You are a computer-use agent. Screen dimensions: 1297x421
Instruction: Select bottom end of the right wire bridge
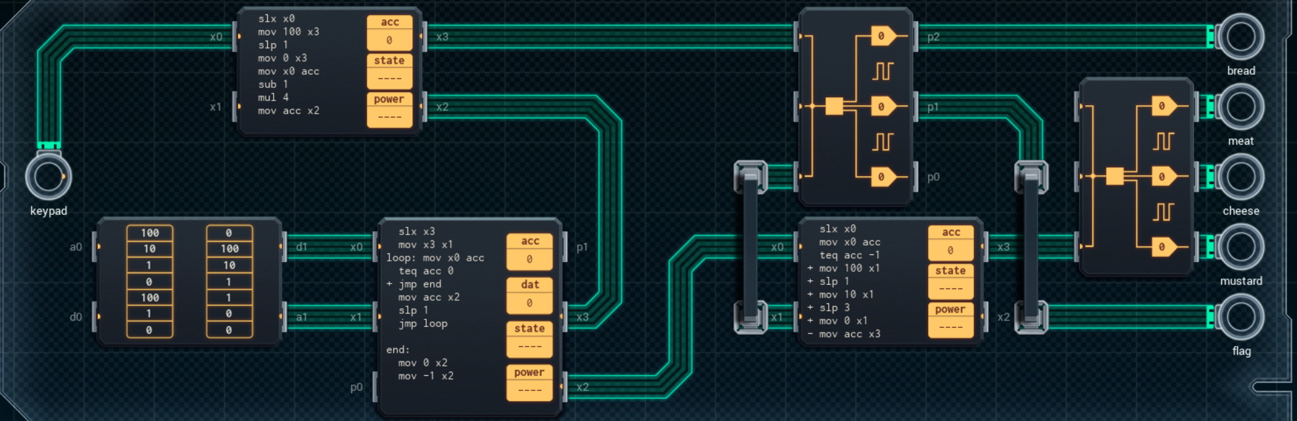tap(1031, 317)
